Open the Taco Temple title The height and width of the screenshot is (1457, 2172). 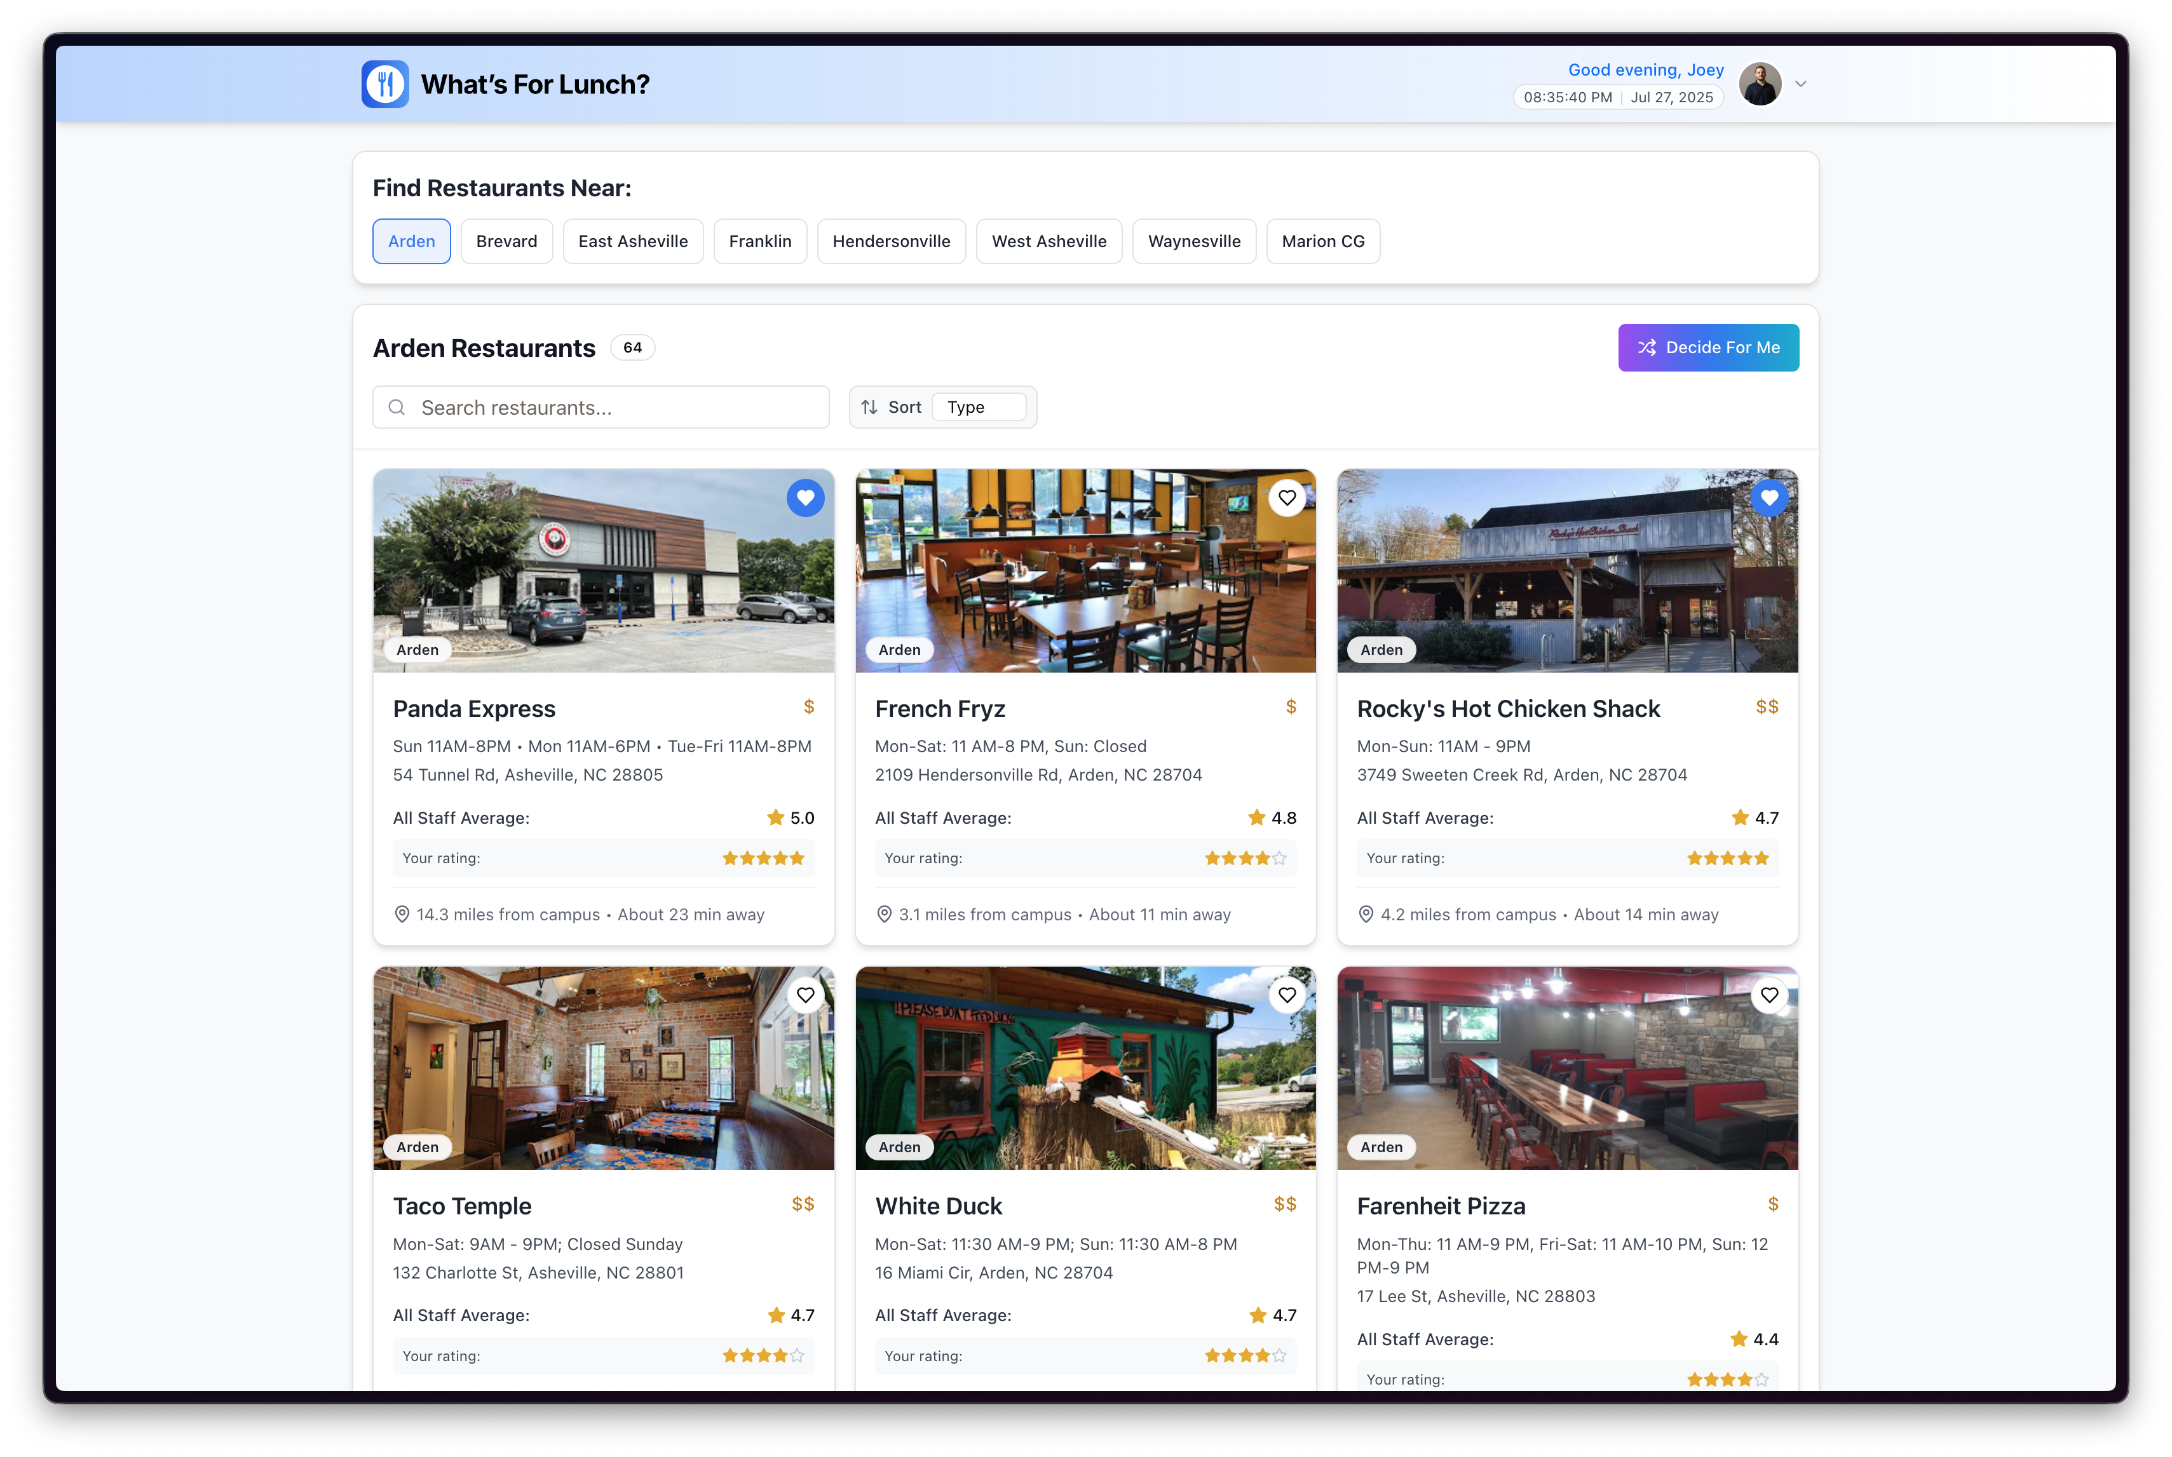[x=462, y=1206]
